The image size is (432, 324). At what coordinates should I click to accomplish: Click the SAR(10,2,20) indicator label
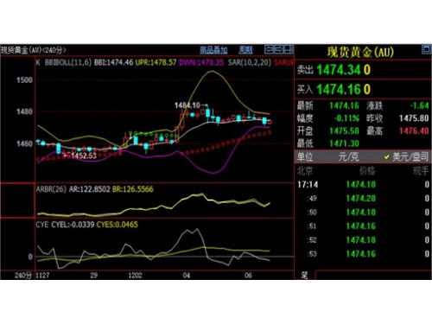coord(250,62)
